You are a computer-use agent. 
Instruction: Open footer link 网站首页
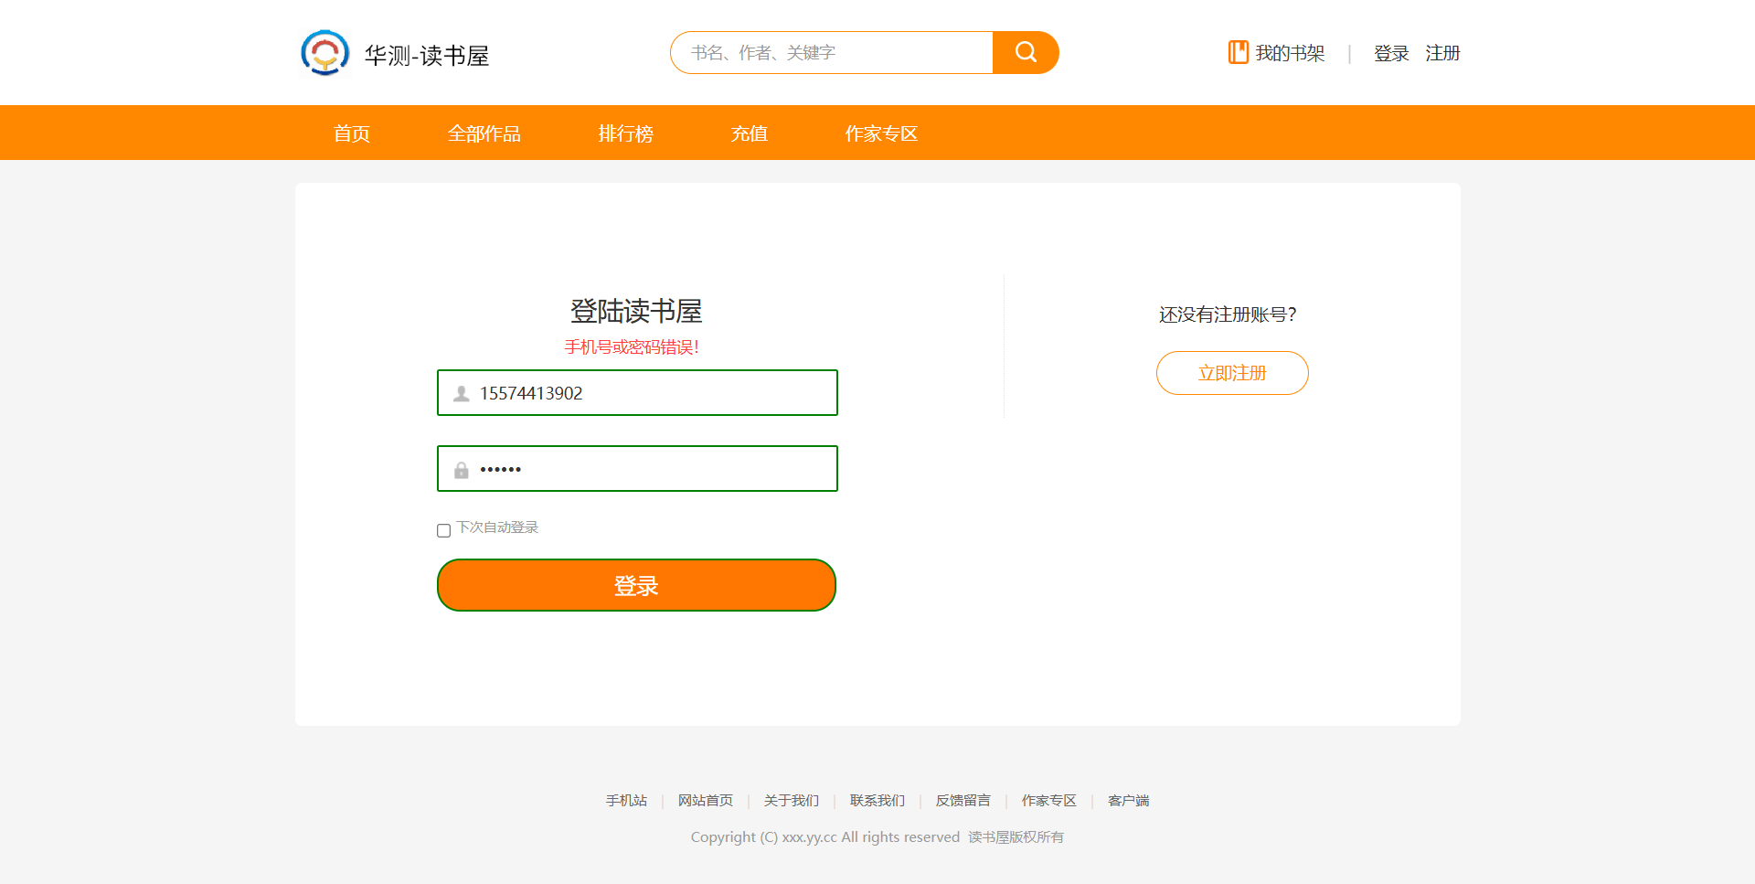[706, 801]
